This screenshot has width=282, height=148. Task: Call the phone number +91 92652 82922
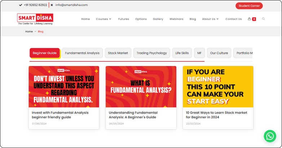click(35, 5)
